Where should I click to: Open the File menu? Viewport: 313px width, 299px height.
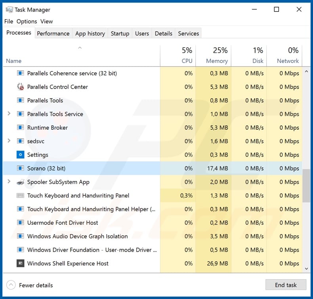pos(9,21)
